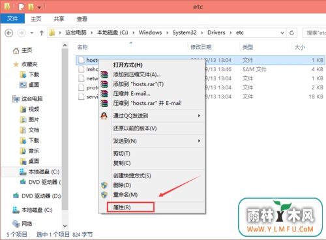Choose 压缩到 "hosts.rar" 并 E-mail entry
Screen dimensions: 326x240
(147, 103)
